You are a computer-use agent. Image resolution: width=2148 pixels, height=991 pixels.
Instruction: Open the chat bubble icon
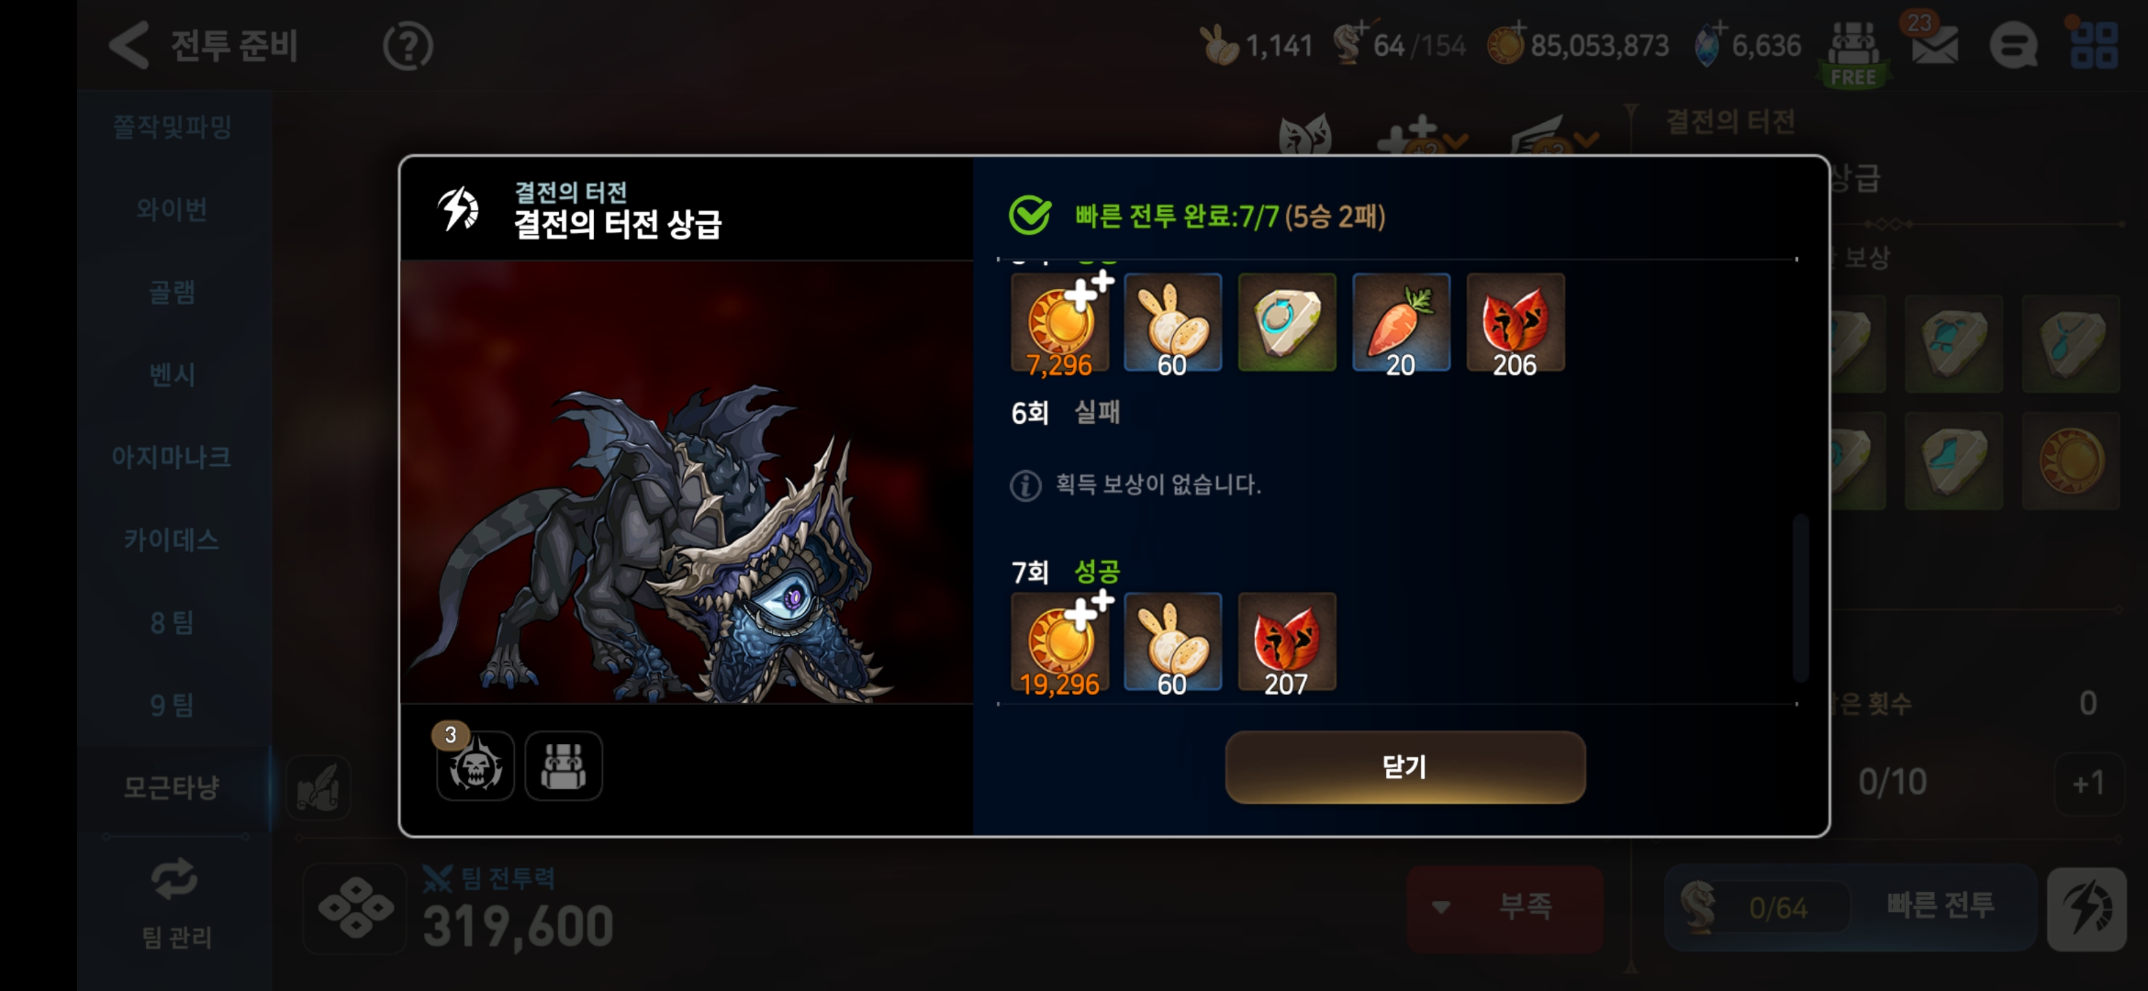[2014, 46]
